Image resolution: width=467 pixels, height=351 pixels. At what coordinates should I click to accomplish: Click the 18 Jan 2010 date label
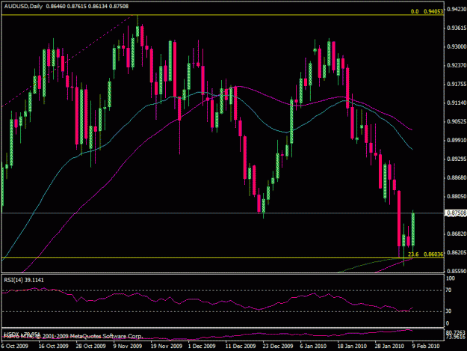[351, 346]
